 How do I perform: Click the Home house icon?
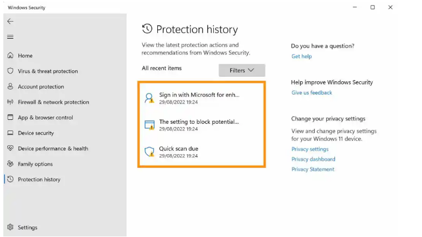(10, 56)
